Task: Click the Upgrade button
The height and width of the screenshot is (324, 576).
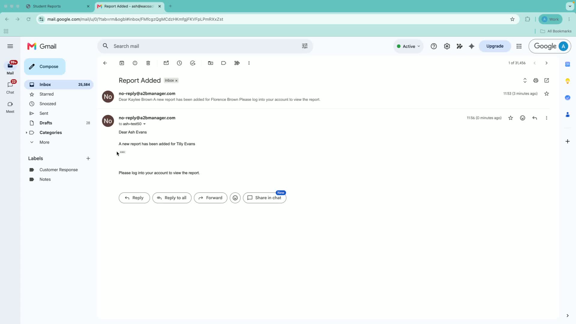Action: (495, 46)
